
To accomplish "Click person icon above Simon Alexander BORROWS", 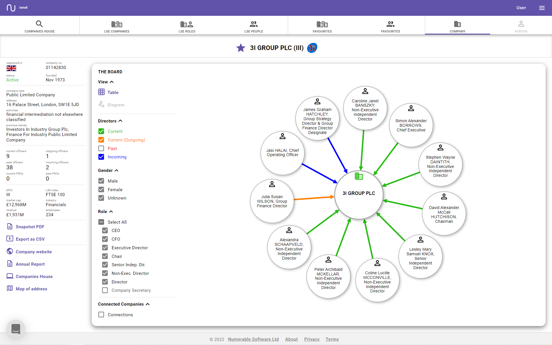I will click(x=411, y=108).
